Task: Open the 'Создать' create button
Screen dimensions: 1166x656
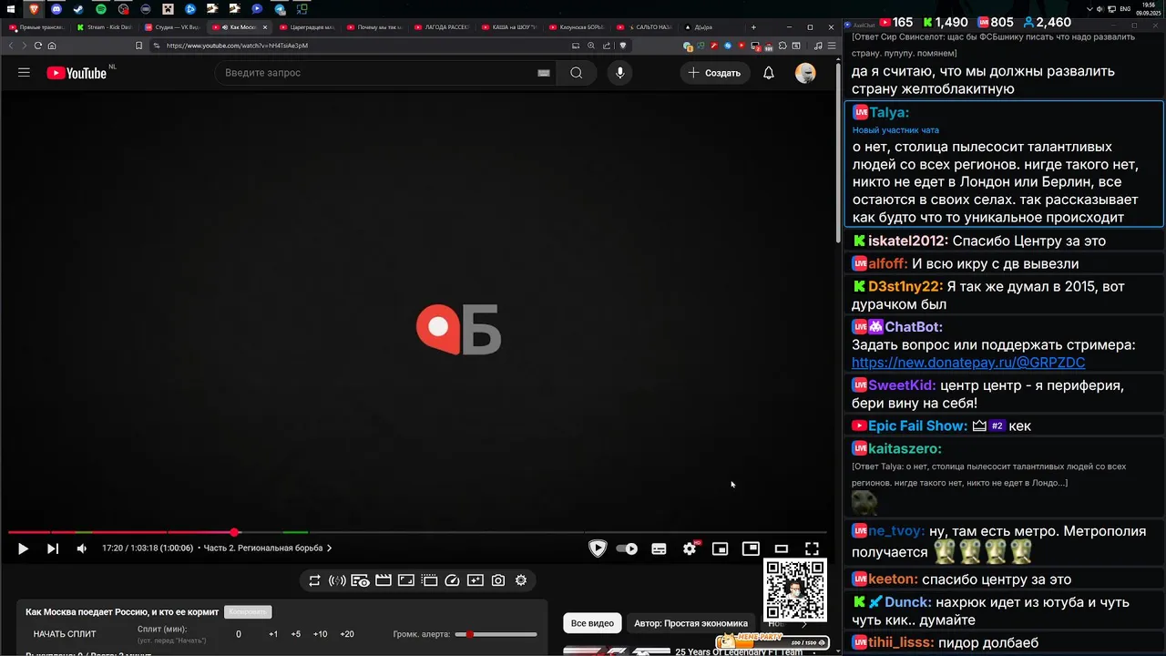Action: click(714, 73)
